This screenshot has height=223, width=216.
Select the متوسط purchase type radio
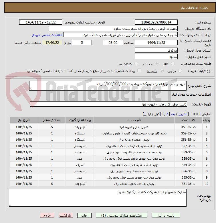(162, 71)
